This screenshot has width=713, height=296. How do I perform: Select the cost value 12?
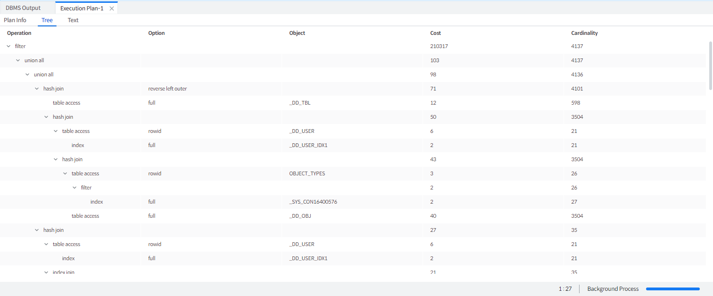point(433,103)
